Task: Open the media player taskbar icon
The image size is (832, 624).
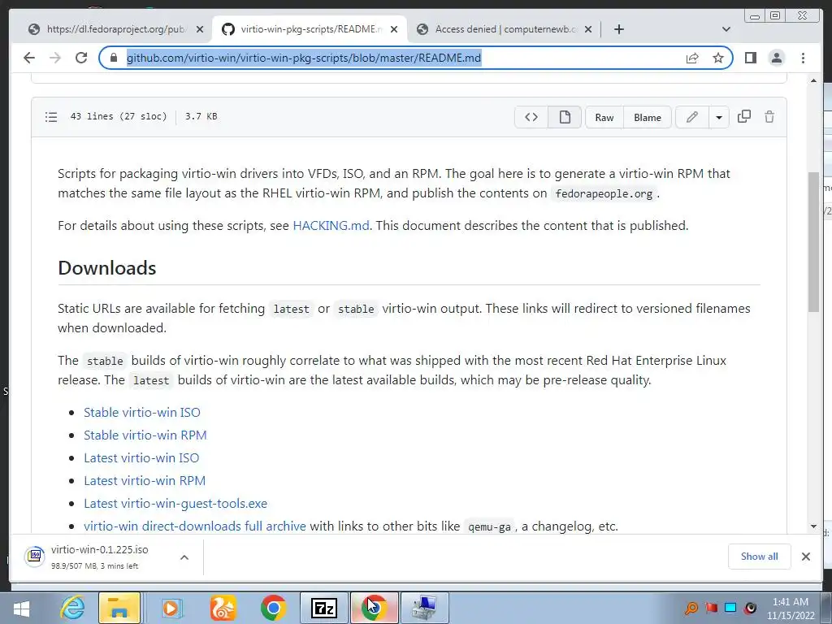Action: [171, 608]
